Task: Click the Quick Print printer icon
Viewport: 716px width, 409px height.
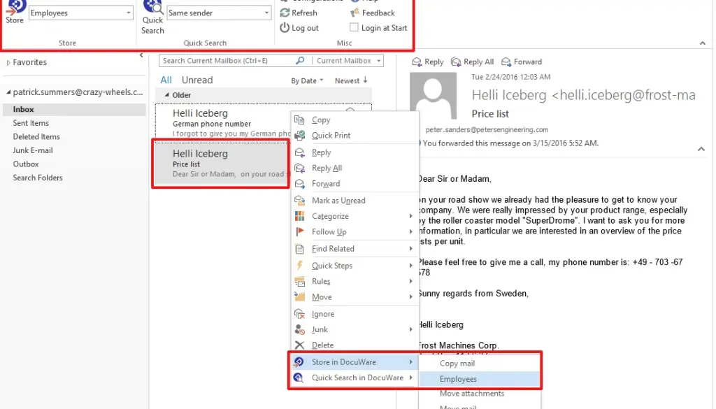Action: tap(299, 135)
